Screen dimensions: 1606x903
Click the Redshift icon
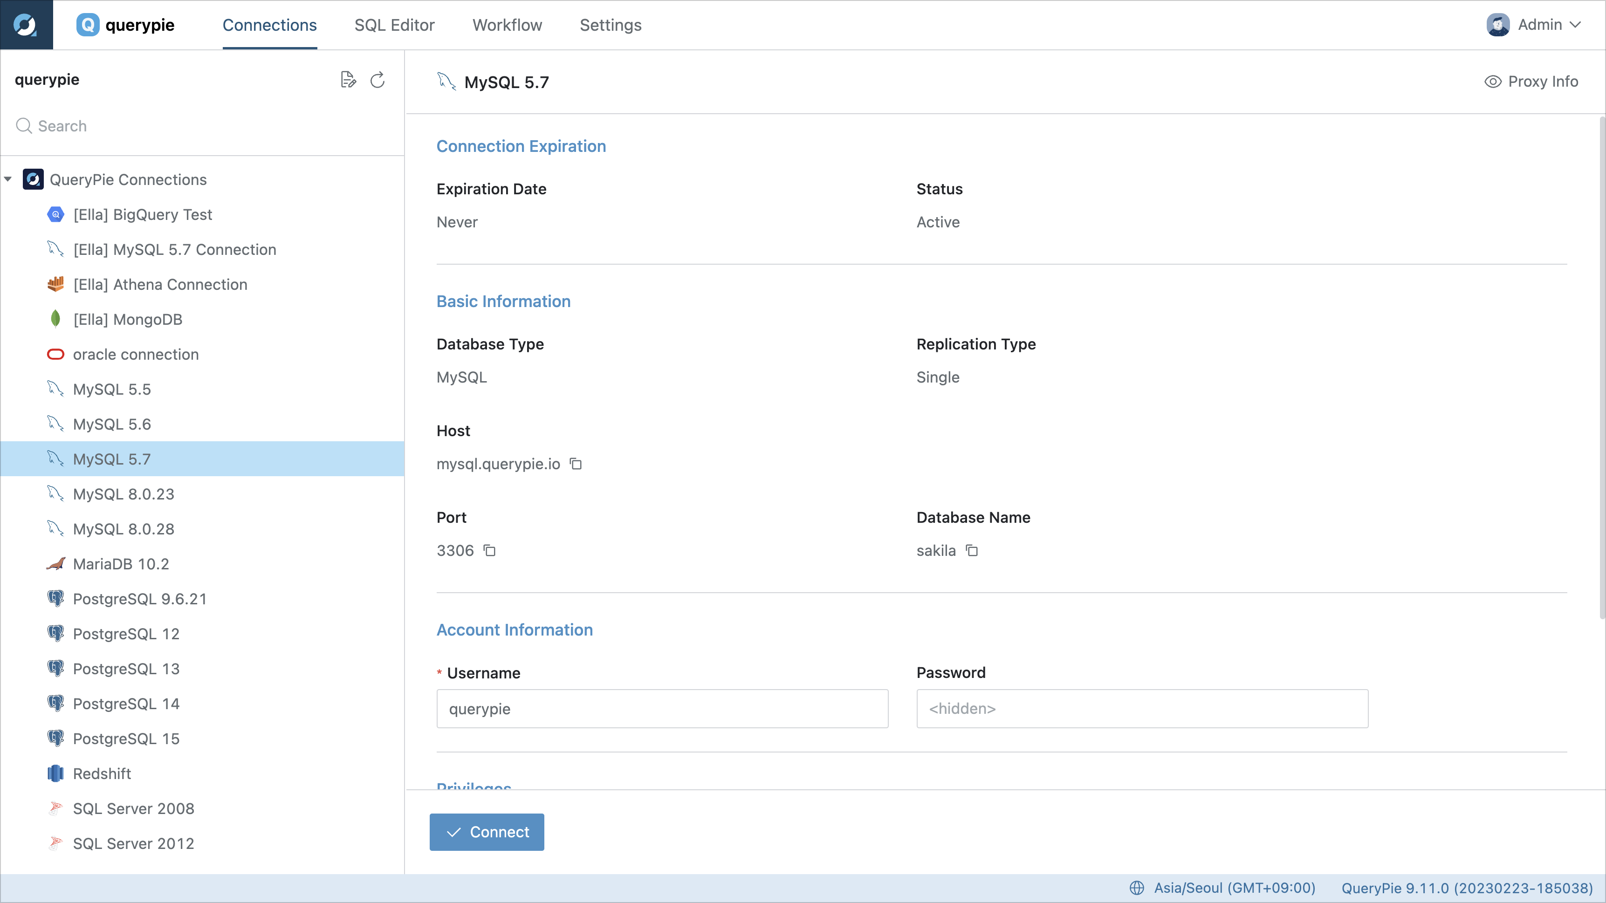coord(55,773)
